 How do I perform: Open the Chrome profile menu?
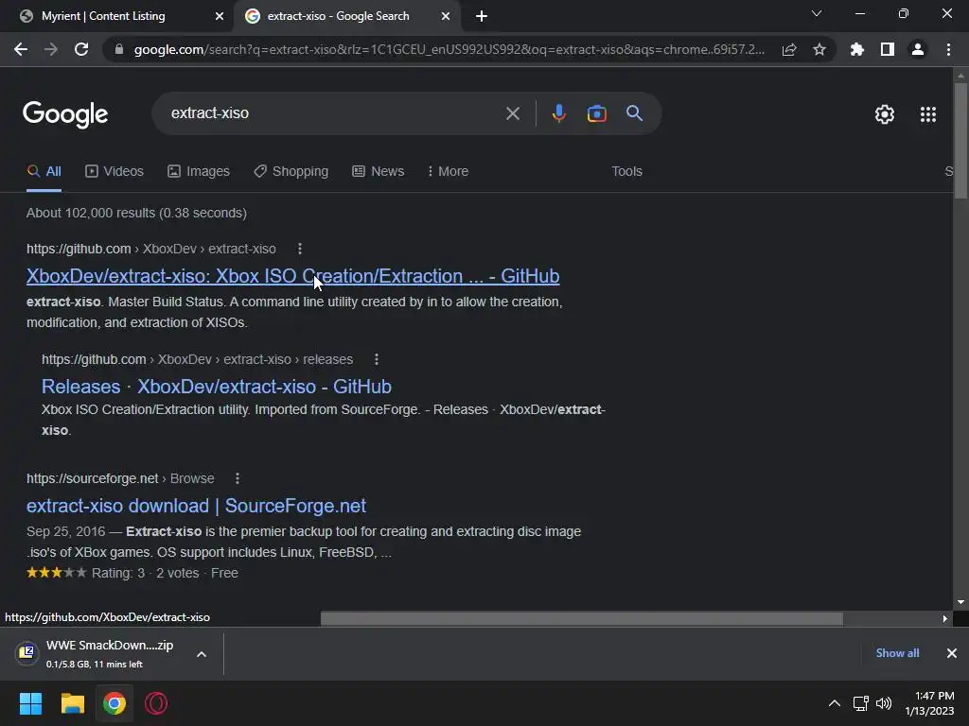click(x=918, y=49)
